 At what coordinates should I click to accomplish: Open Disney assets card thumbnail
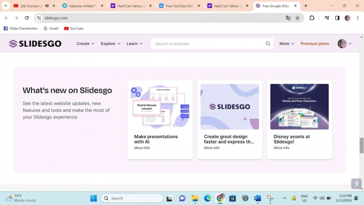coord(299,107)
